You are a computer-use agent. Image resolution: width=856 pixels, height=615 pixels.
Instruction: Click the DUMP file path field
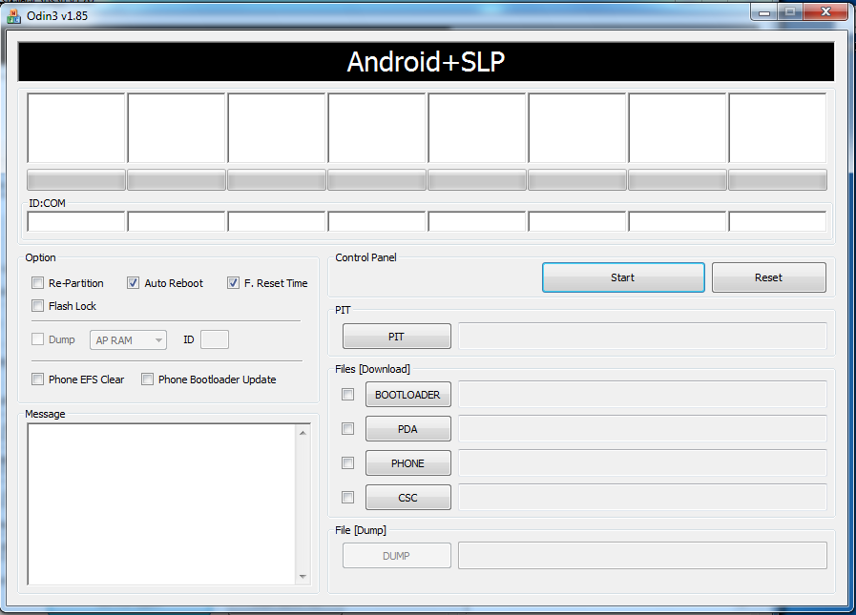642,556
